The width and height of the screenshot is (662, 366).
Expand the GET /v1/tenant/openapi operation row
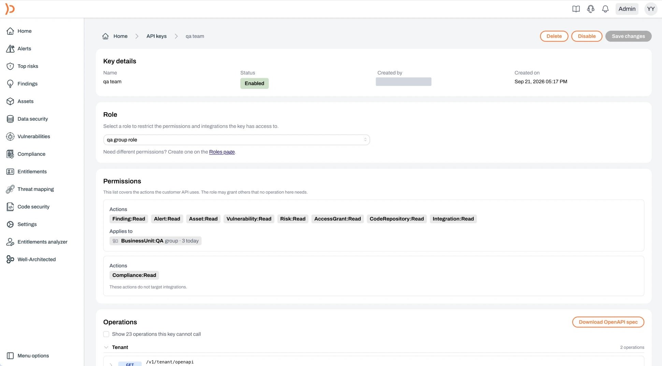(x=111, y=364)
